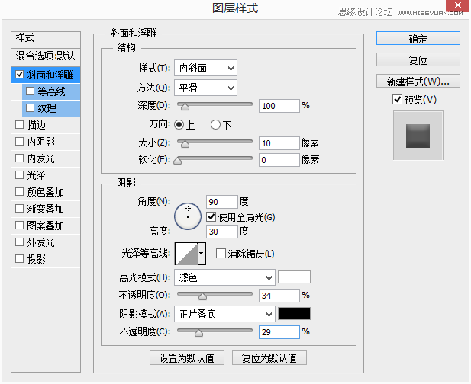The width and height of the screenshot is (471, 384).
Task: Click the gloss contour preview thumbnail
Action: pos(186,254)
